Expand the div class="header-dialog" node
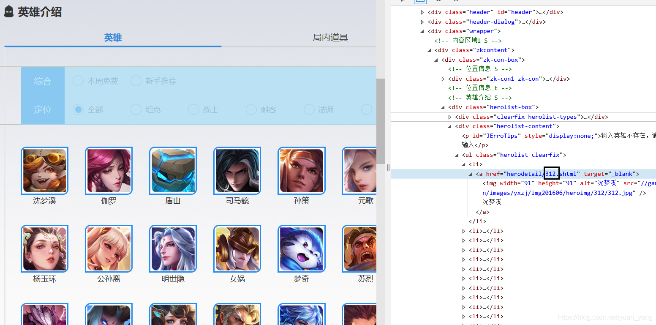The image size is (656, 325). (422, 22)
